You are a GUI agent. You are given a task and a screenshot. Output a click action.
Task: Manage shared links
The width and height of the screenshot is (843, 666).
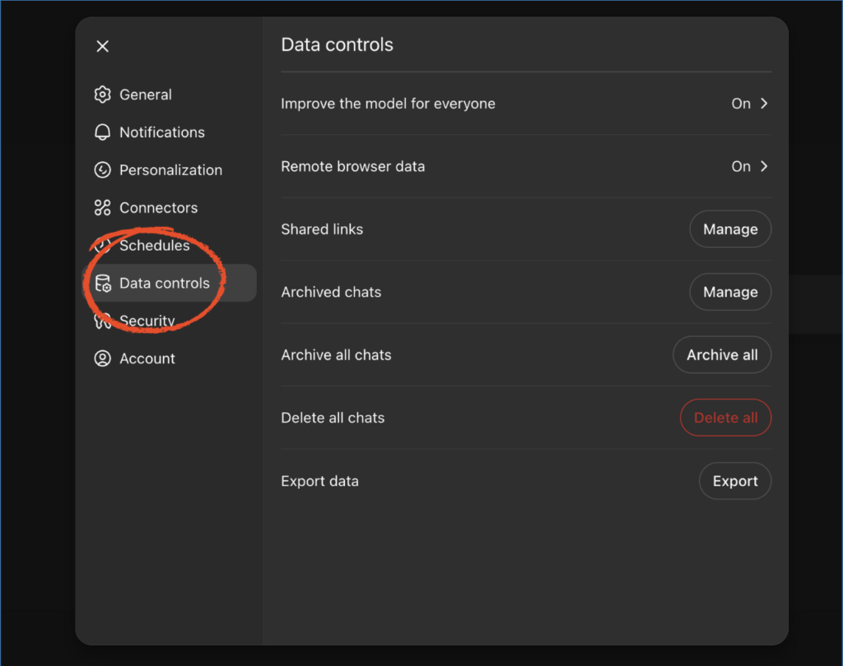tap(729, 229)
